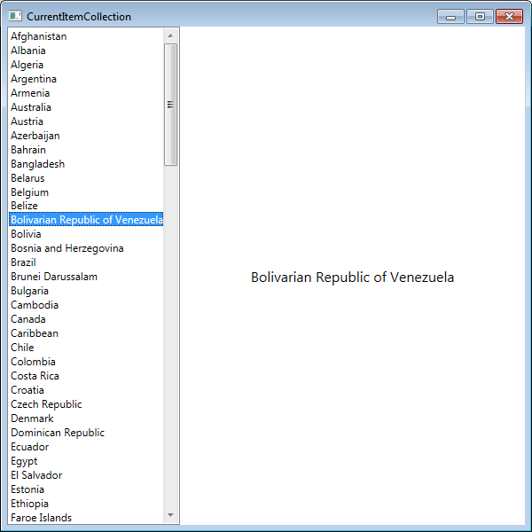Select El Salvador in the list
The image size is (532, 532).
tap(86, 475)
